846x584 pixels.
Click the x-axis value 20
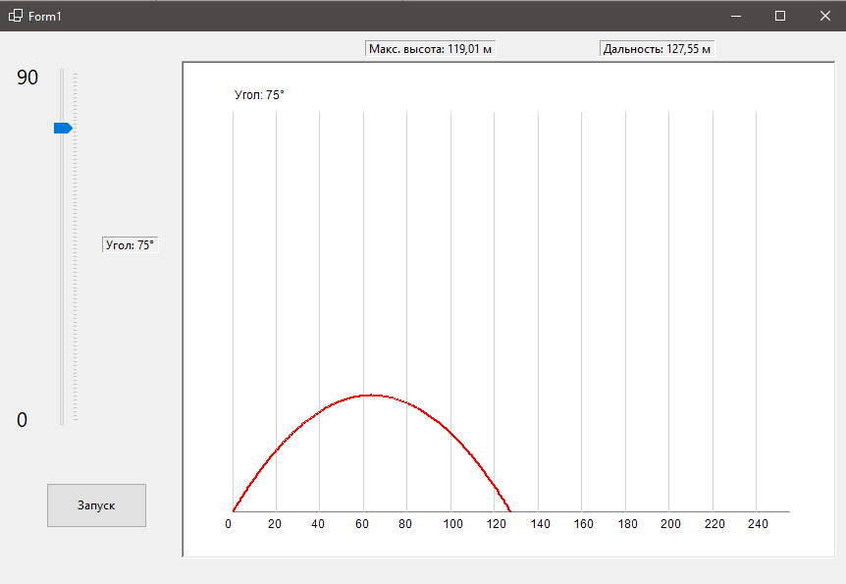(275, 524)
